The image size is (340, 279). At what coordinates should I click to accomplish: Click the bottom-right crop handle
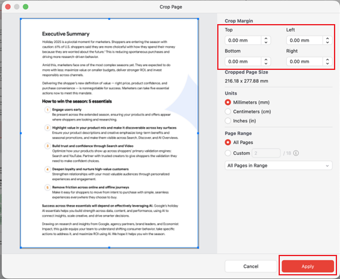(198, 248)
